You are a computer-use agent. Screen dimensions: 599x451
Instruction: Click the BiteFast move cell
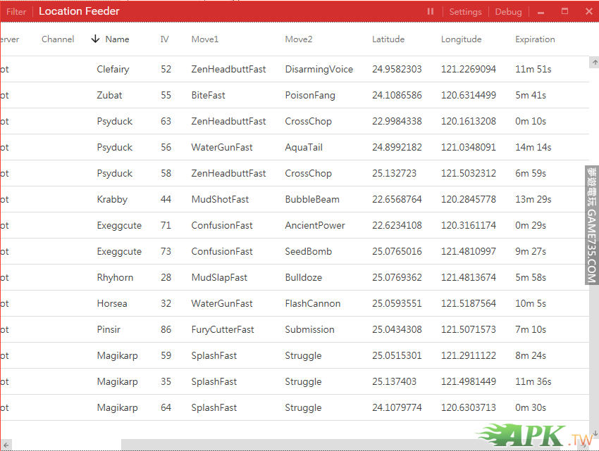(x=208, y=95)
